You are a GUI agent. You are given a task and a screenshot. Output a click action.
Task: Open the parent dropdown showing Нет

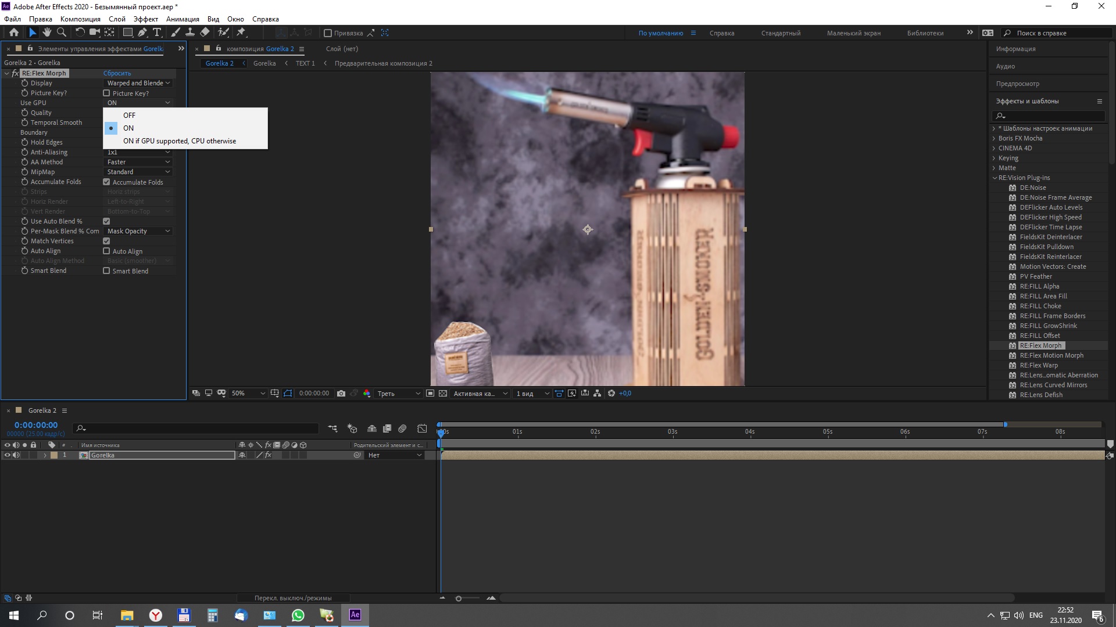[395, 455]
